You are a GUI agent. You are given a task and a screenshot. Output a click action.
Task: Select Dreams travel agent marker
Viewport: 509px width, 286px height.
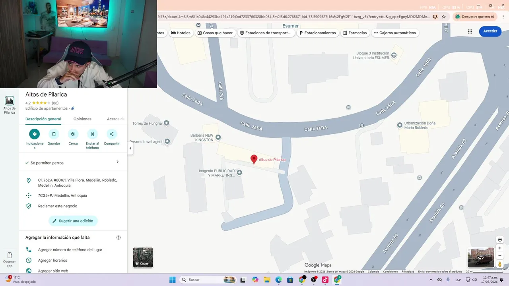click(x=167, y=141)
